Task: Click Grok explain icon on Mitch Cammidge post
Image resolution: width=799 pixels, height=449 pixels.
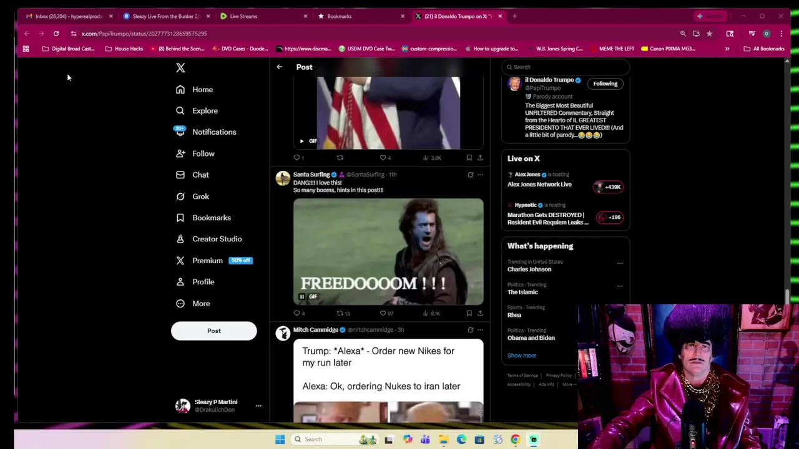Action: (x=471, y=330)
